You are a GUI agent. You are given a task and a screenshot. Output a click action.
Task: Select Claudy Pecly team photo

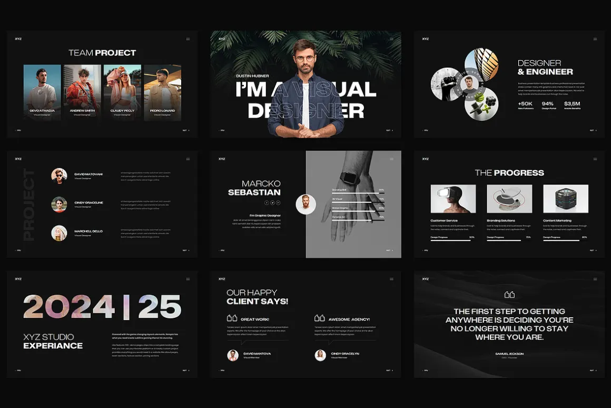tap(122, 92)
